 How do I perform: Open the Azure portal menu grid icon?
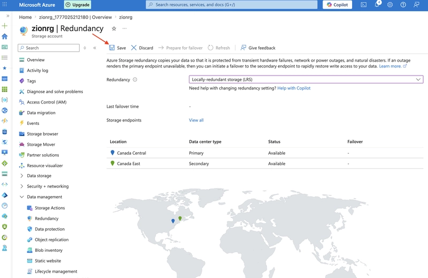click(x=5, y=5)
